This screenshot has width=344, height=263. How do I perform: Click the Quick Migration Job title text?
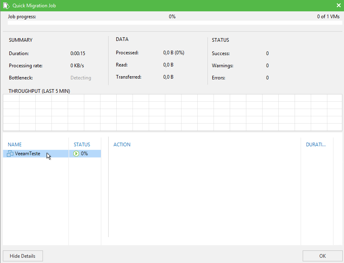point(34,6)
